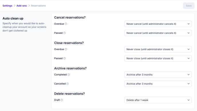Image resolution: width=197 pixels, height=111 pixels.
Task: Click the auto-cleanup description text
Action: 24,27
